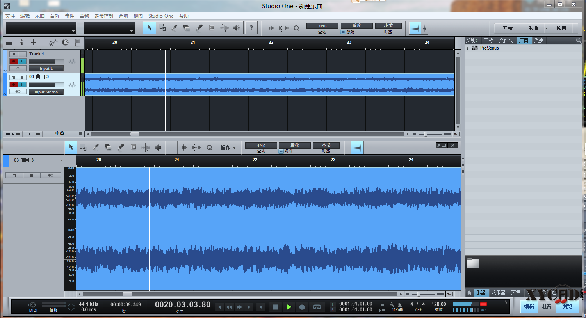This screenshot has width=586, height=318.
Task: Show automation with the A curve icon
Action: point(53,43)
